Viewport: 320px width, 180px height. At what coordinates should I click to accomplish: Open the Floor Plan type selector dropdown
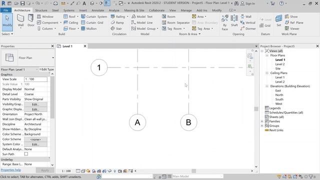(x=53, y=58)
